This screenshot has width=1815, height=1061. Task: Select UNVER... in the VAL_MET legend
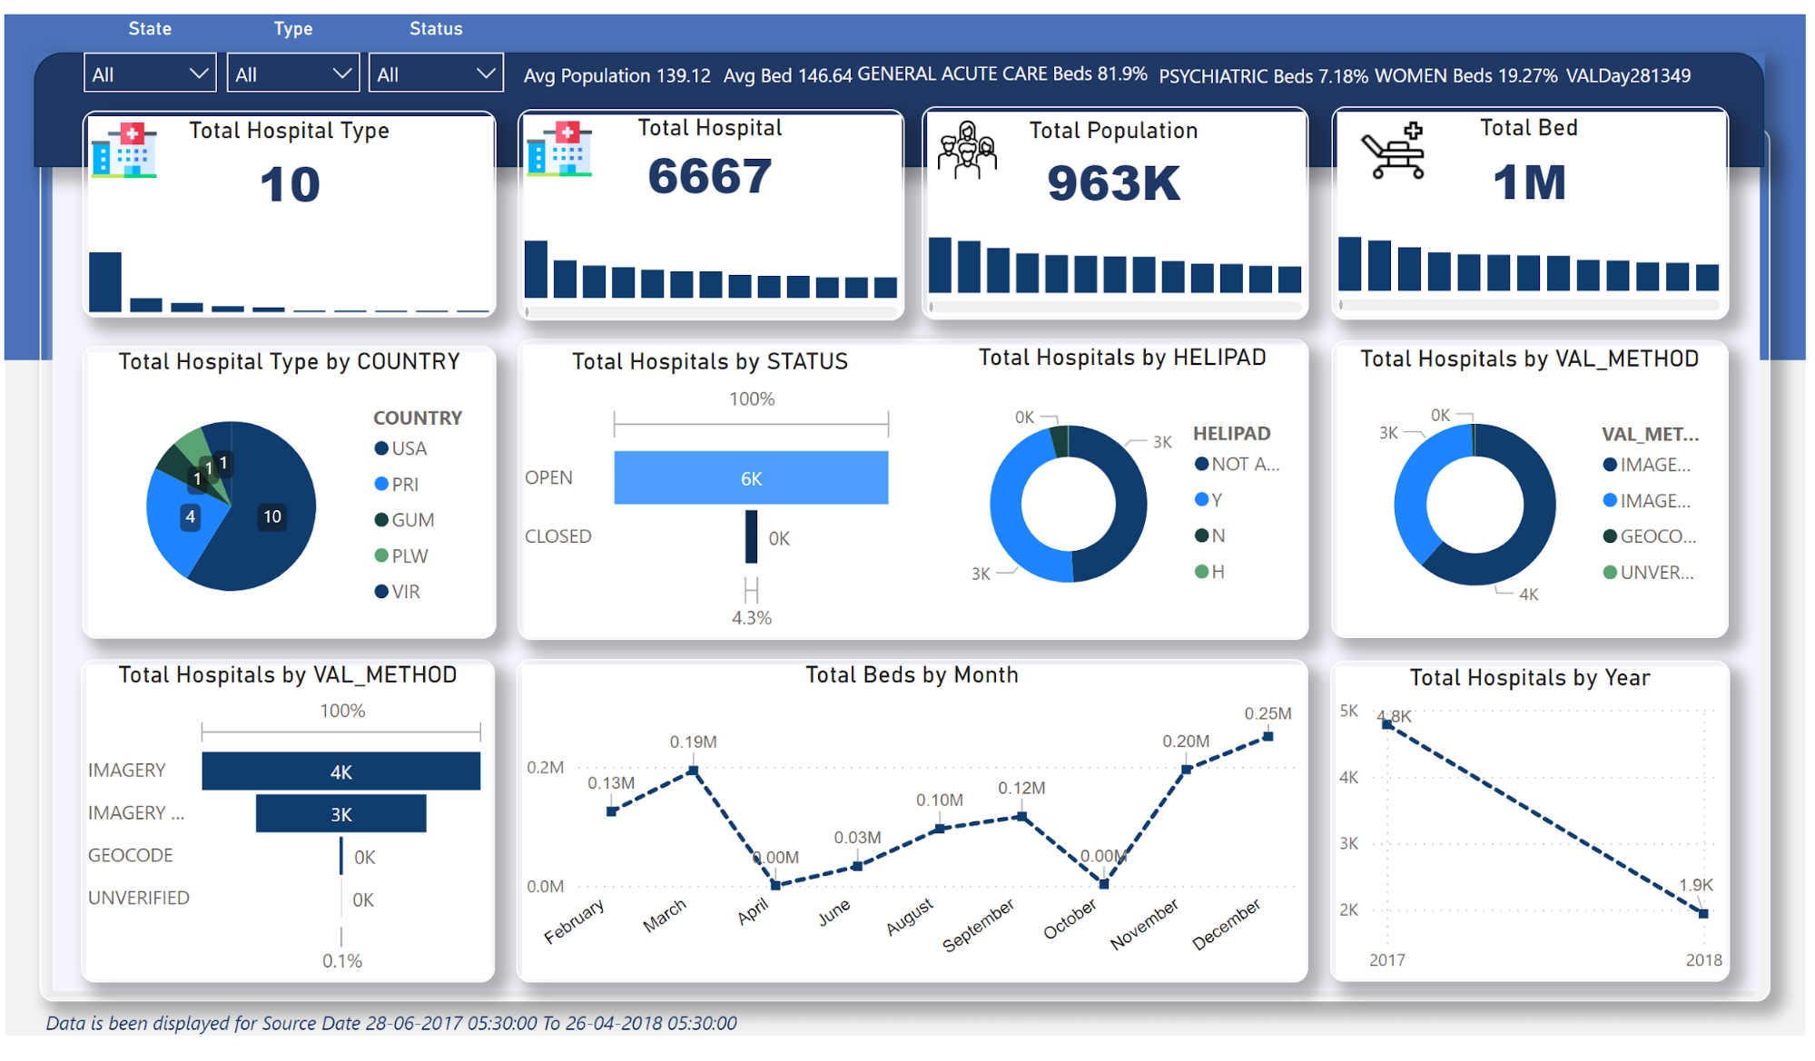click(x=1649, y=573)
